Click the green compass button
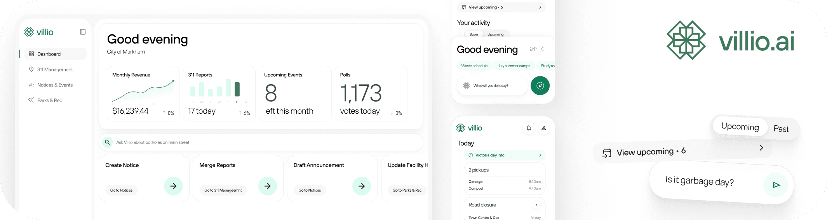Viewport: 827px width, 220px height. [x=540, y=85]
